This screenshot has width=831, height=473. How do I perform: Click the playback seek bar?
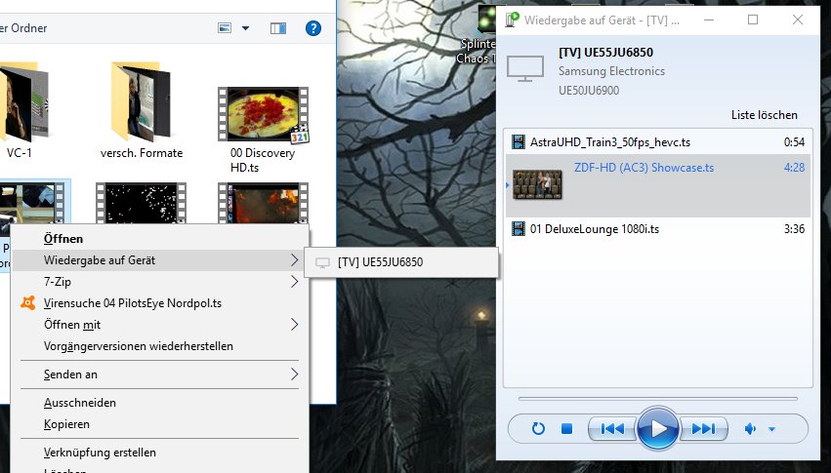pyautogui.click(x=658, y=399)
